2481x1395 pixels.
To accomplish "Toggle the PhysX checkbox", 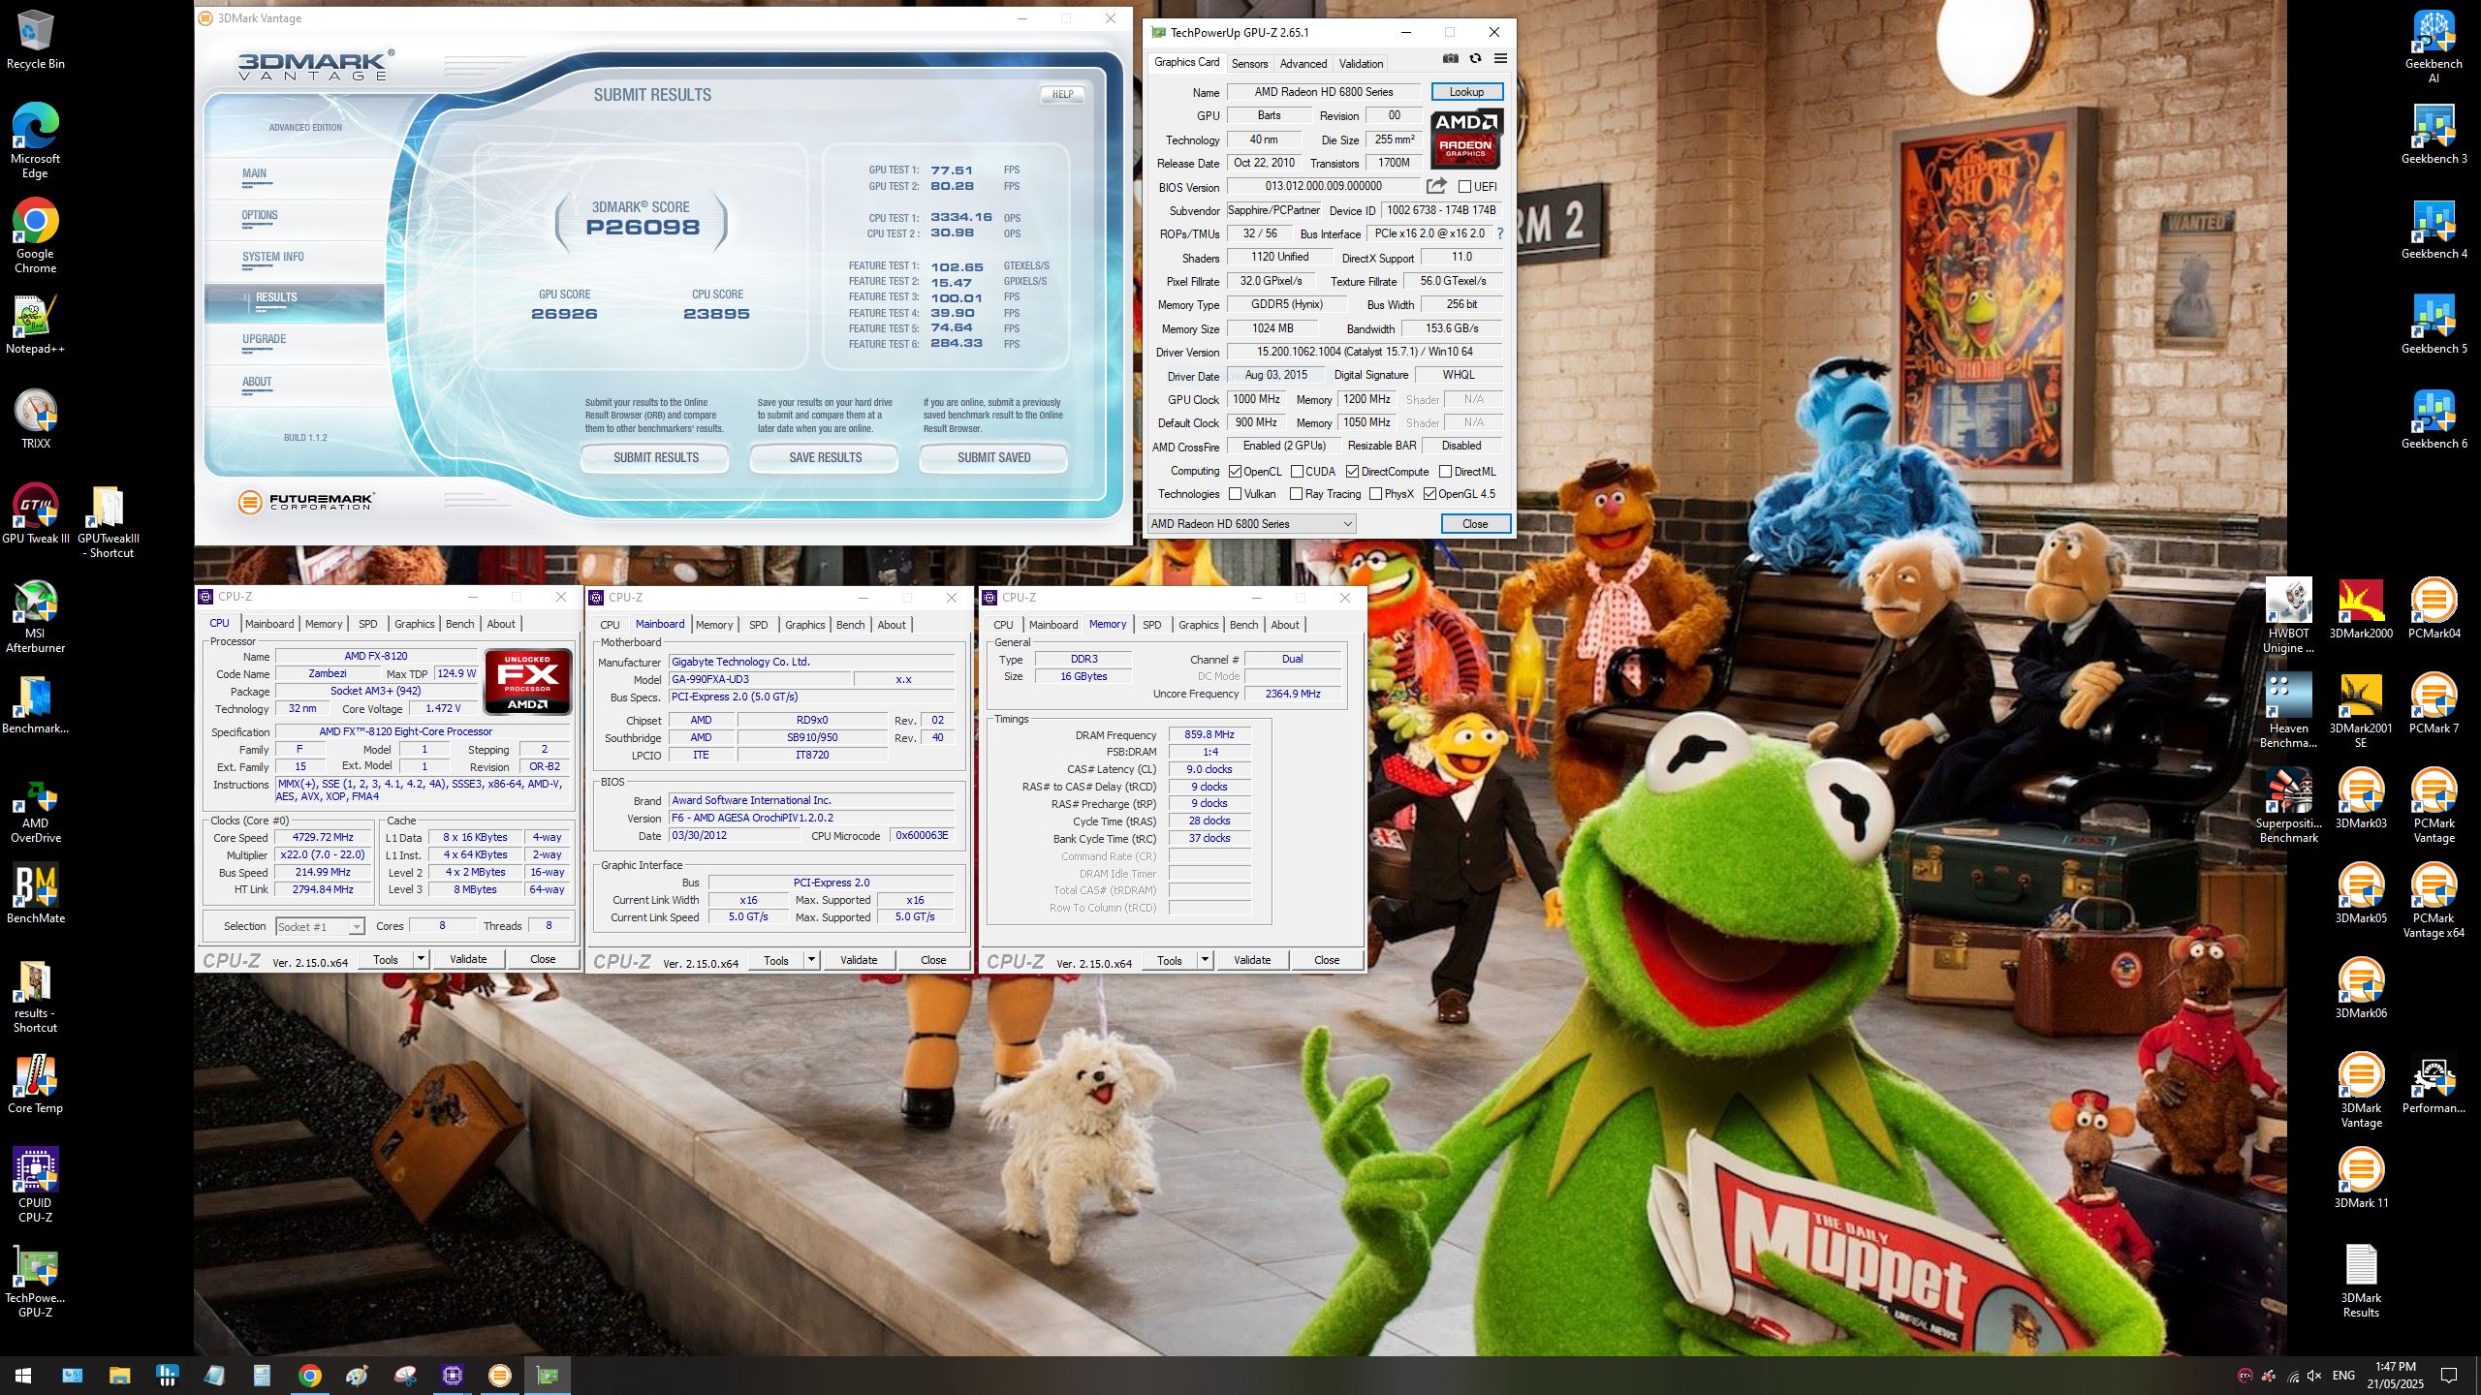I will 1375,494.
